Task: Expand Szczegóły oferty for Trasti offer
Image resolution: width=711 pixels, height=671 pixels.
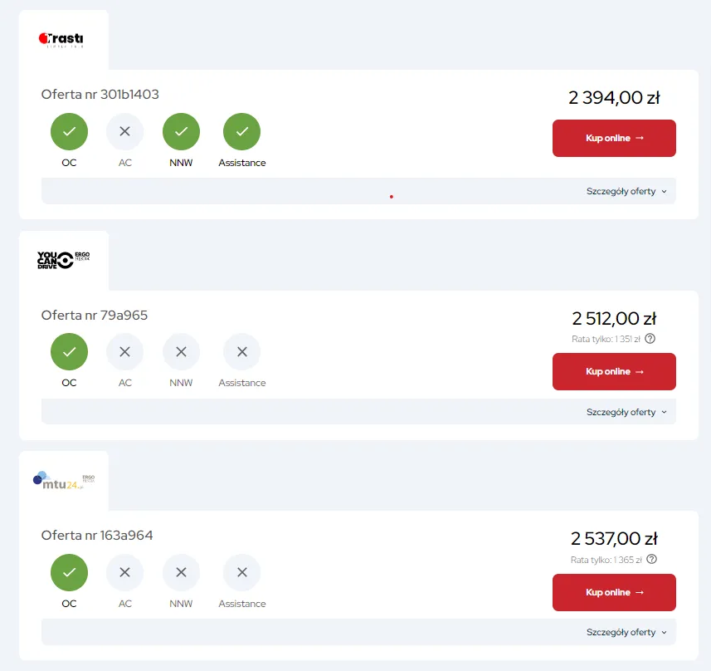Action: click(626, 191)
